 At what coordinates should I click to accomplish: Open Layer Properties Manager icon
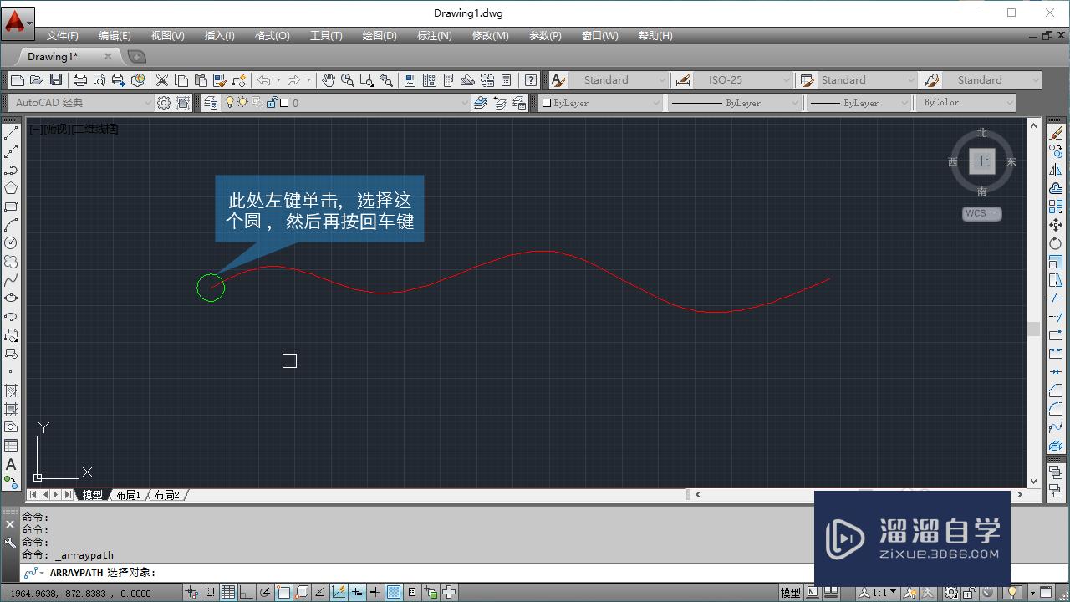point(210,103)
